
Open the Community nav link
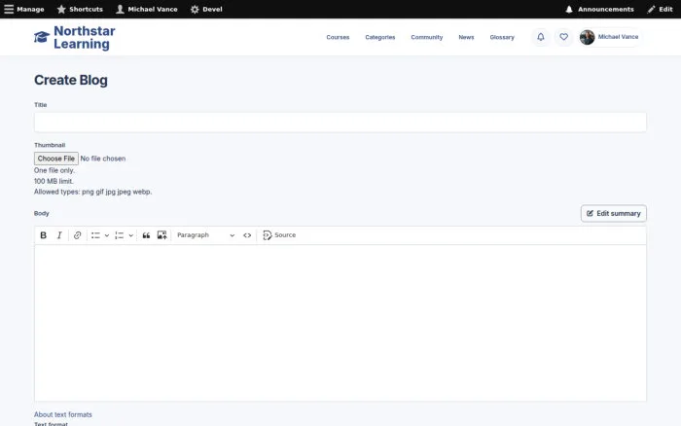[x=427, y=37]
